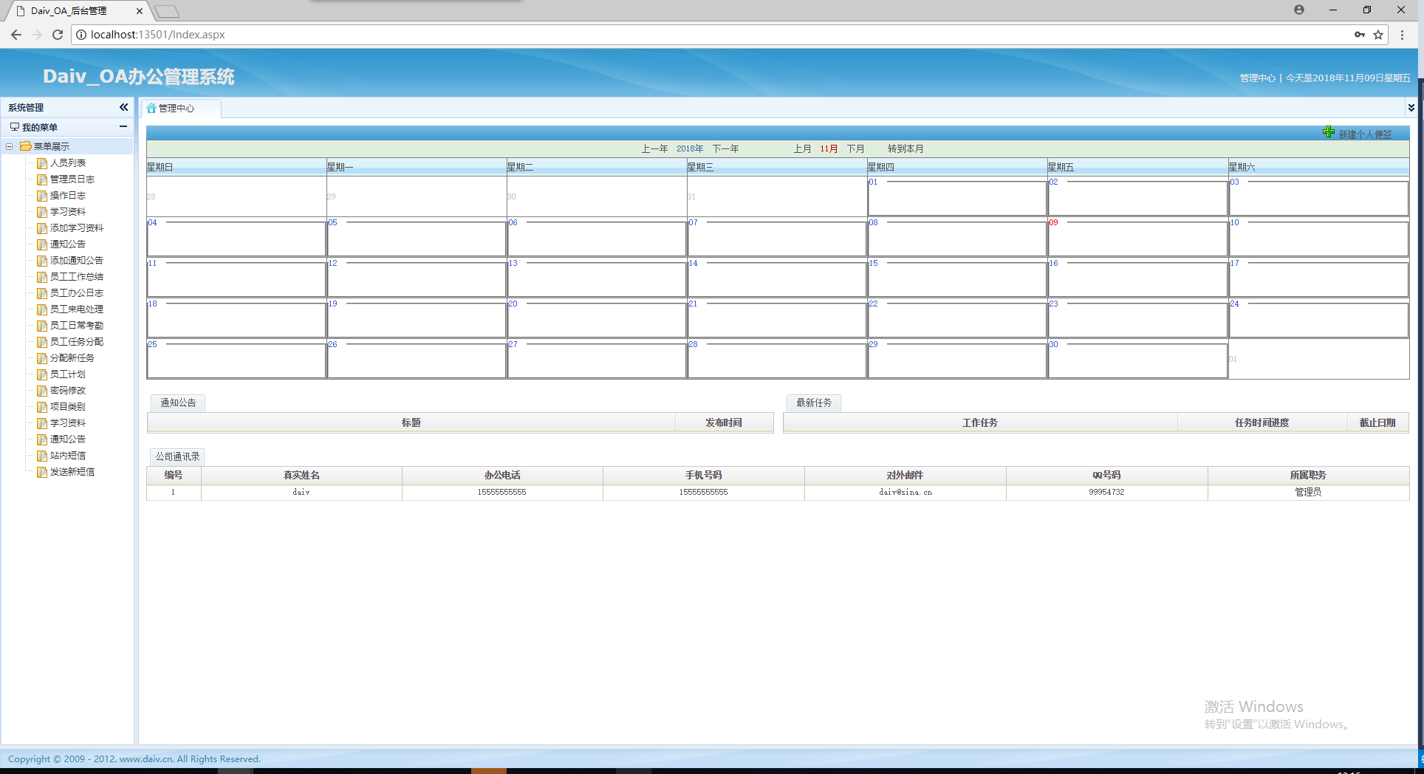
Task: Click the folder icon of 菜单展示
Action: pyautogui.click(x=26, y=146)
